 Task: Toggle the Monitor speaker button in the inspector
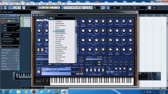tap(5, 21)
